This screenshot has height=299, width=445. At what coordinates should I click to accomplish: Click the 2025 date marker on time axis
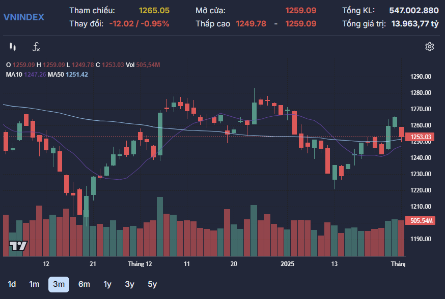point(288,264)
